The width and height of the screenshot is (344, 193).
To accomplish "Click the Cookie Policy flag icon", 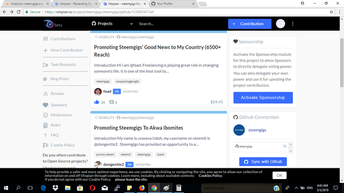I will (45, 145).
